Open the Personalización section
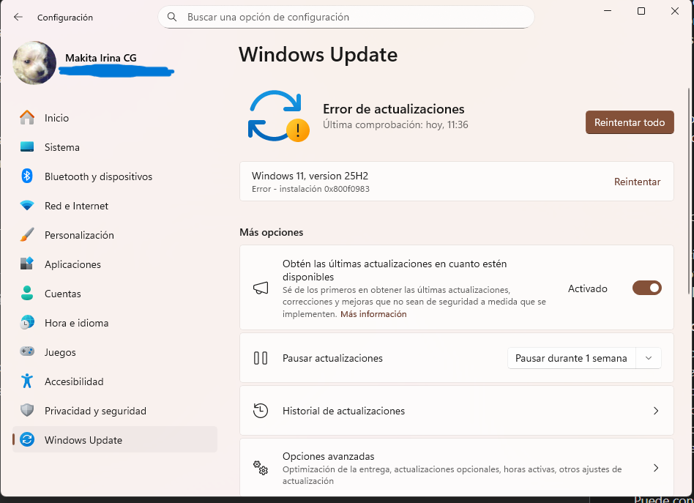Screen dimensions: 694x503 click(x=115, y=235)
